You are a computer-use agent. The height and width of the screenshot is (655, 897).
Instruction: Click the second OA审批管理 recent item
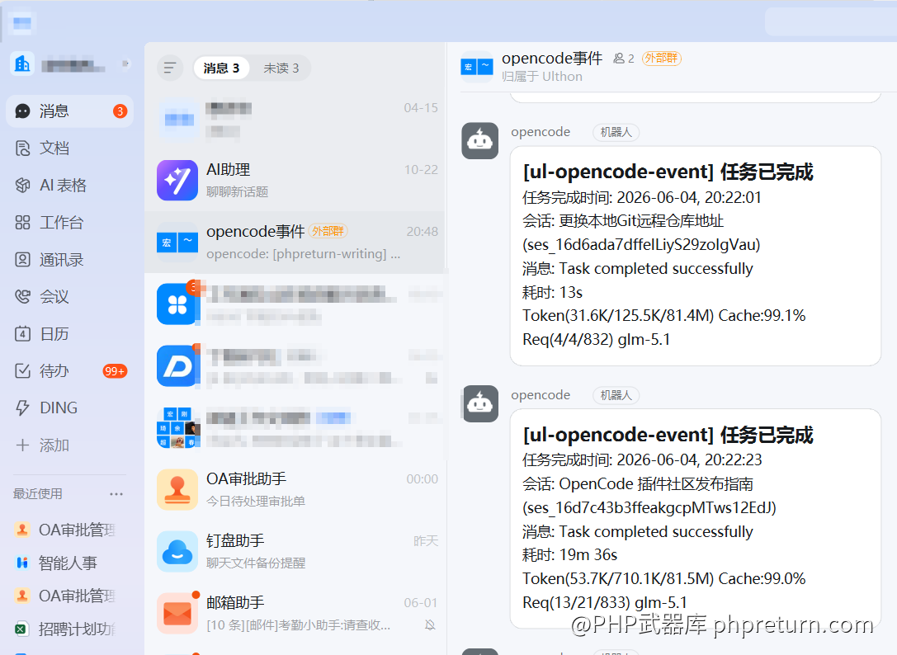[x=64, y=596]
